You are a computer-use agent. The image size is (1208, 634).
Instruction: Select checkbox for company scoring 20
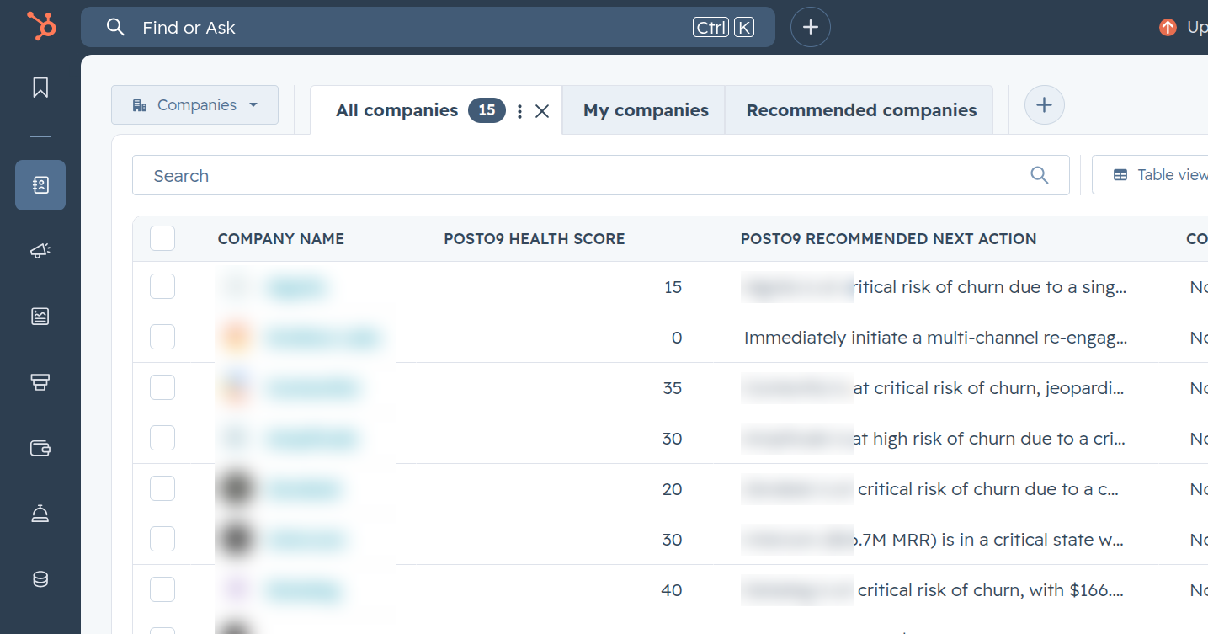point(162,488)
